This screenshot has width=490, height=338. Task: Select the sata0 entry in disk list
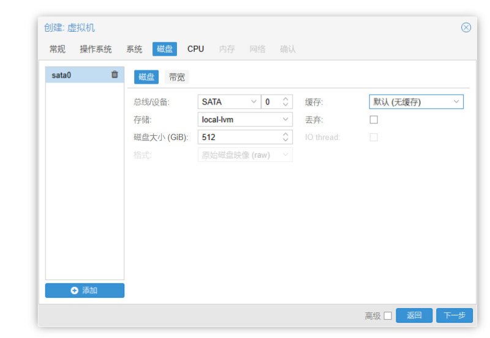coord(85,75)
